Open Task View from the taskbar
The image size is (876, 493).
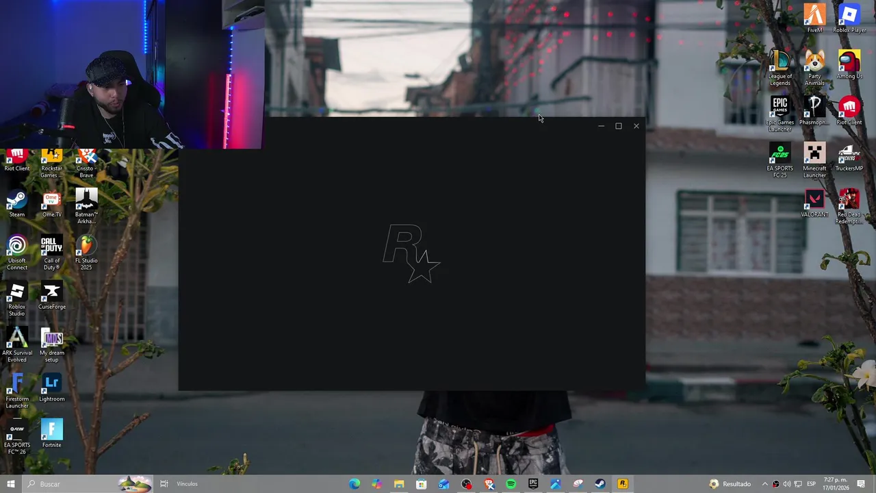point(164,484)
